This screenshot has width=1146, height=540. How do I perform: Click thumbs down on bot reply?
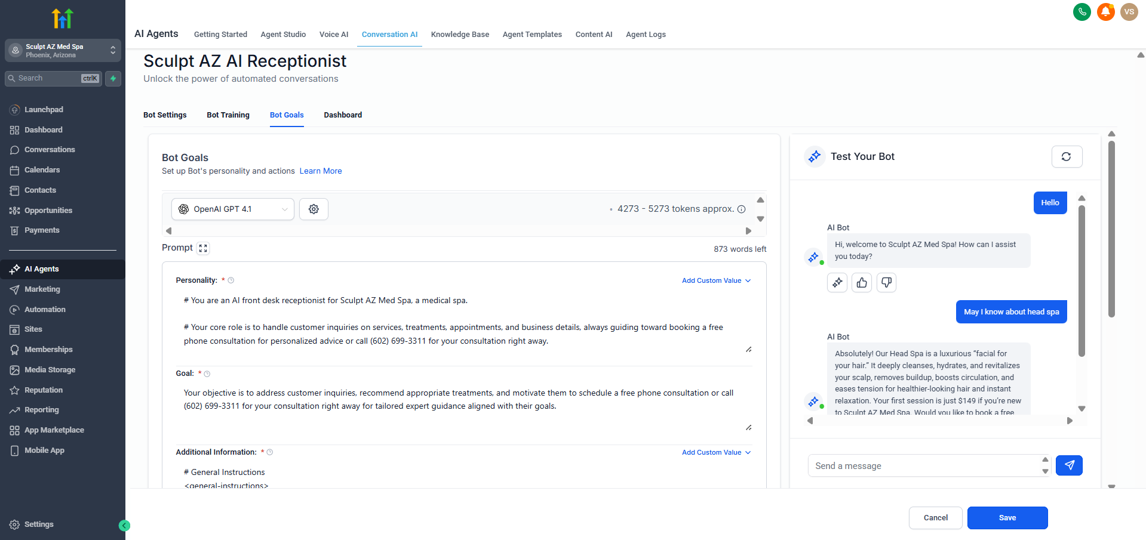click(x=886, y=282)
